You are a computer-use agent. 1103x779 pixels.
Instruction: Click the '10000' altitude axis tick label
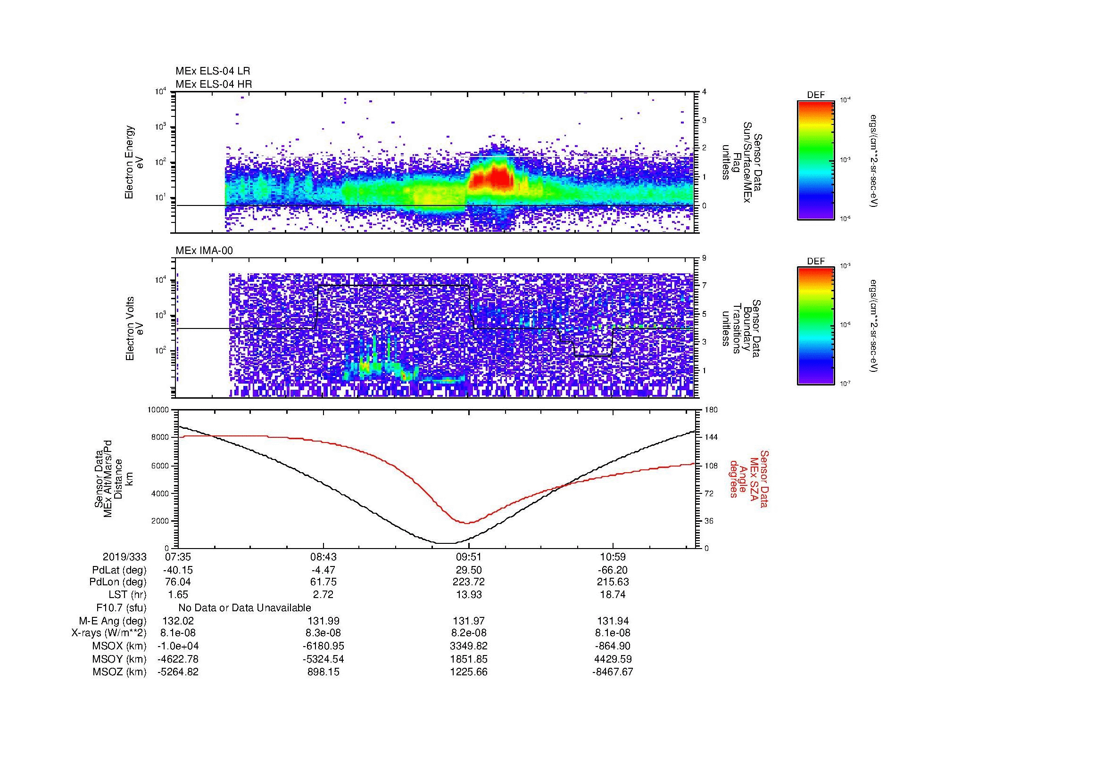(158, 410)
